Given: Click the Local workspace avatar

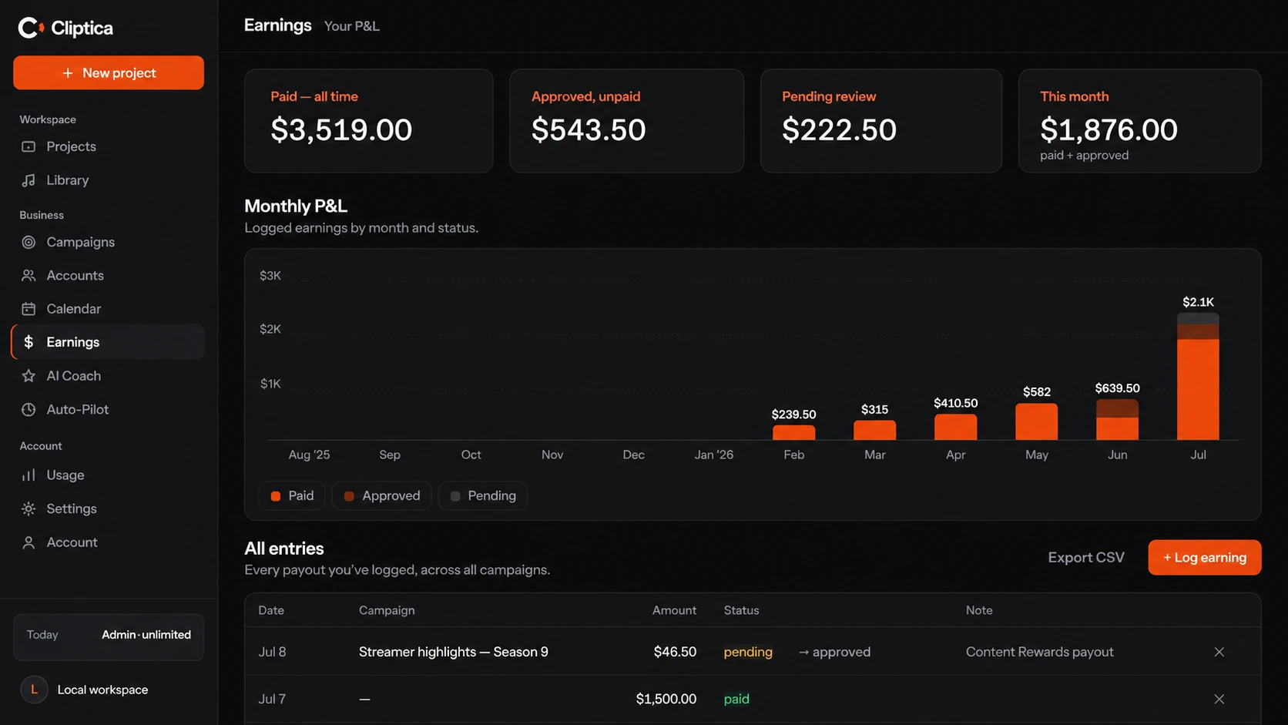Looking at the screenshot, I should [34, 690].
